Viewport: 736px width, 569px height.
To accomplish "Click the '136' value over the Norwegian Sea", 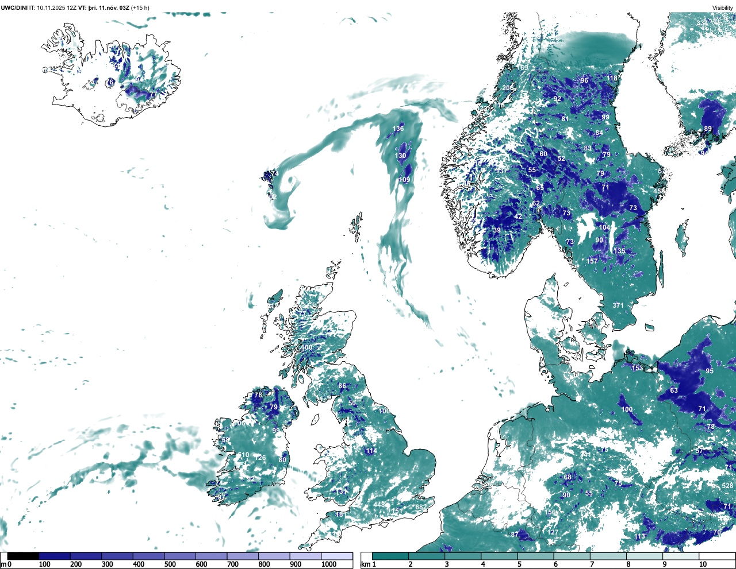I will pos(398,129).
